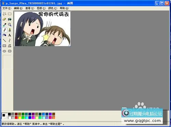The width and height of the screenshot is (171, 127).
Task: Select the rectangular Select tool
Action: click(x=10, y=14)
